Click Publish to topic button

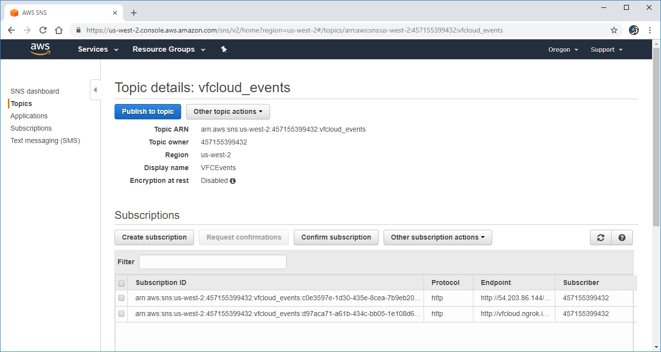148,111
